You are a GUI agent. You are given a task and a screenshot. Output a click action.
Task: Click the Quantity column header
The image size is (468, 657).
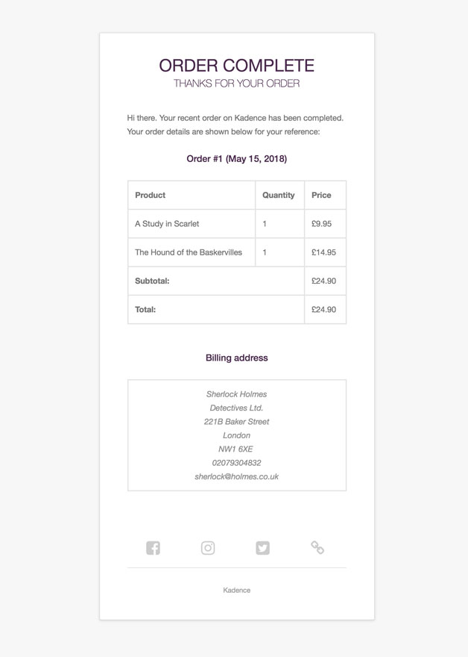pyautogui.click(x=279, y=195)
